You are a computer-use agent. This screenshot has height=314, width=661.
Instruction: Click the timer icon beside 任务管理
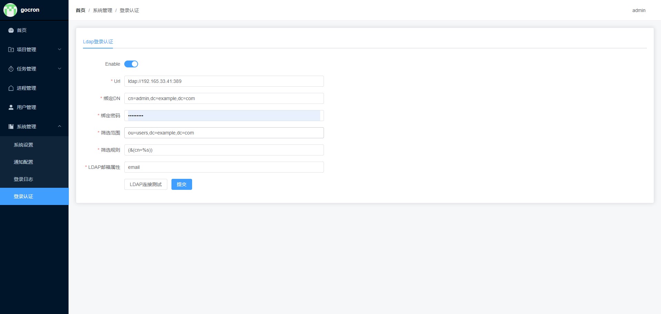(x=11, y=69)
